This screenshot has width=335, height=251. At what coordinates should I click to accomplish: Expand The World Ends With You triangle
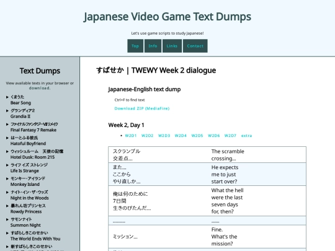tap(7, 233)
